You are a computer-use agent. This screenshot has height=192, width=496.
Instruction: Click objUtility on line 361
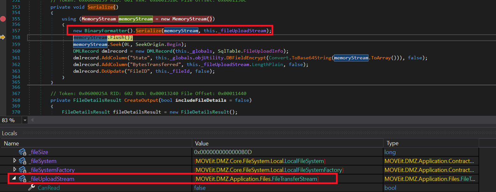211,58
